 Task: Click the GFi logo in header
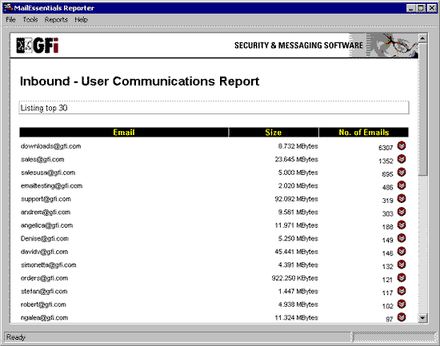(x=38, y=46)
